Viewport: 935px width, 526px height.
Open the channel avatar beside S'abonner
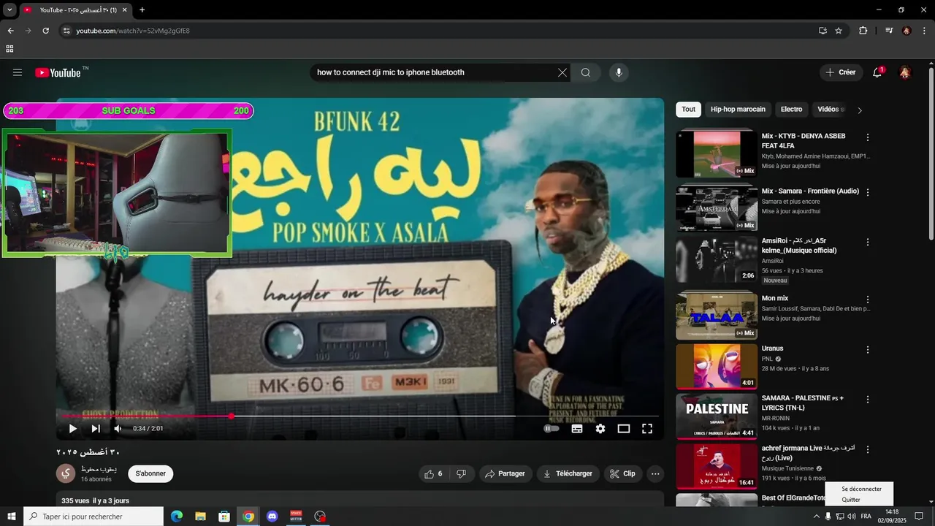tap(66, 473)
